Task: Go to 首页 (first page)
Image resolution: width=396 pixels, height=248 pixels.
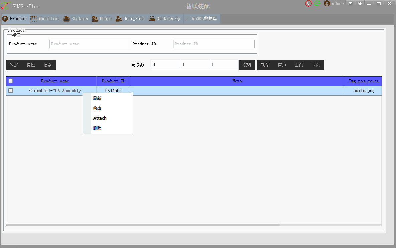Action: (282, 65)
